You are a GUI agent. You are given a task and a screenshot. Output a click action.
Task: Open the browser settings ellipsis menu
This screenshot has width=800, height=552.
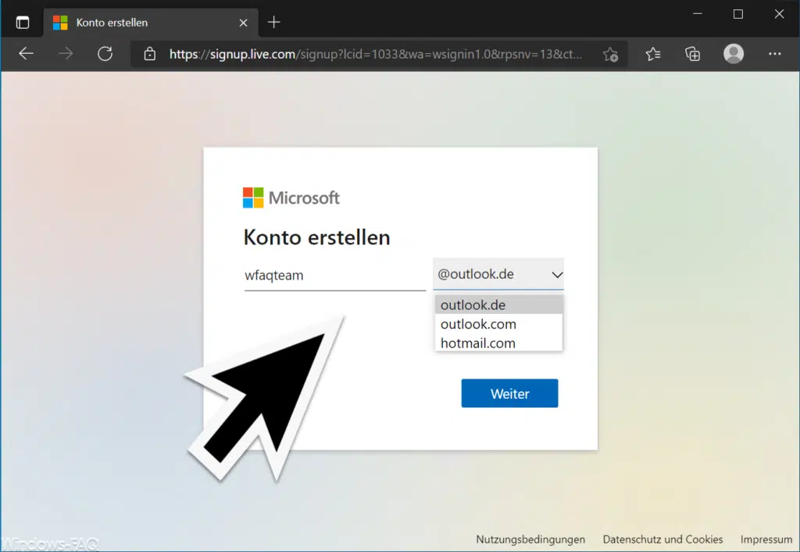pyautogui.click(x=775, y=54)
